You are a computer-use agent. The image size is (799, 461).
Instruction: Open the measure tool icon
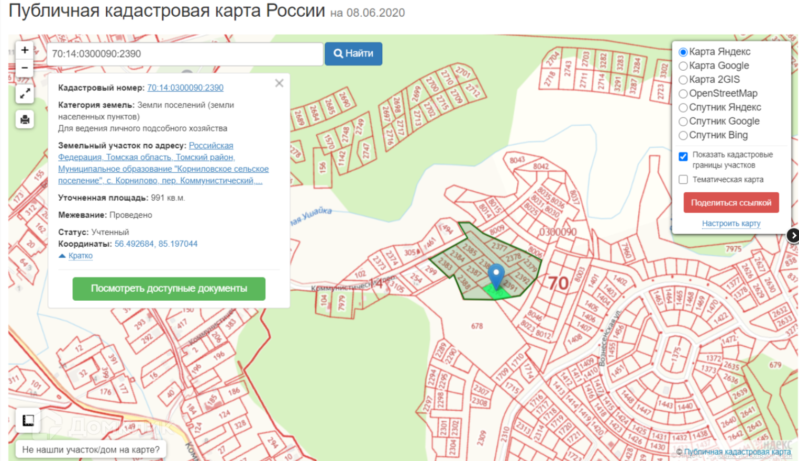tap(28, 420)
